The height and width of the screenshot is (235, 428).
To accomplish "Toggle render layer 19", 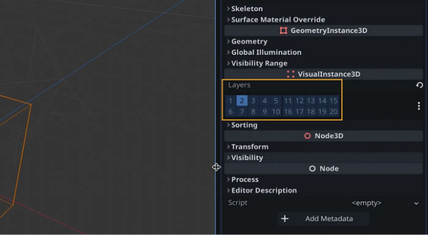I will [x=322, y=111].
